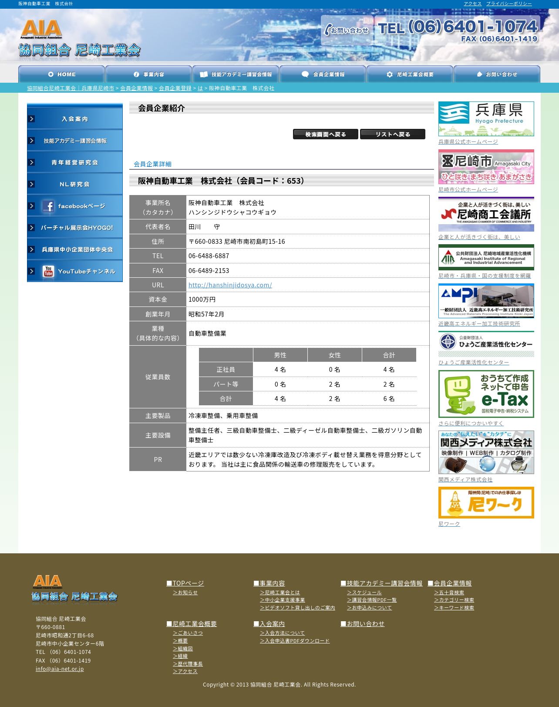Open footer ＞入会申込書PDFダウンロード link
The height and width of the screenshot is (707, 559).
point(295,641)
